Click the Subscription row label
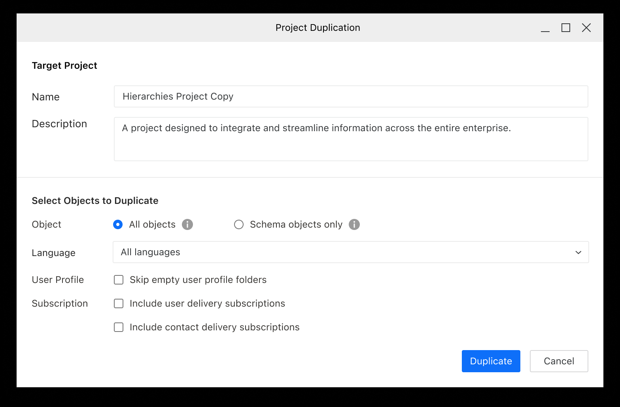Image resolution: width=620 pixels, height=407 pixels. click(x=60, y=303)
